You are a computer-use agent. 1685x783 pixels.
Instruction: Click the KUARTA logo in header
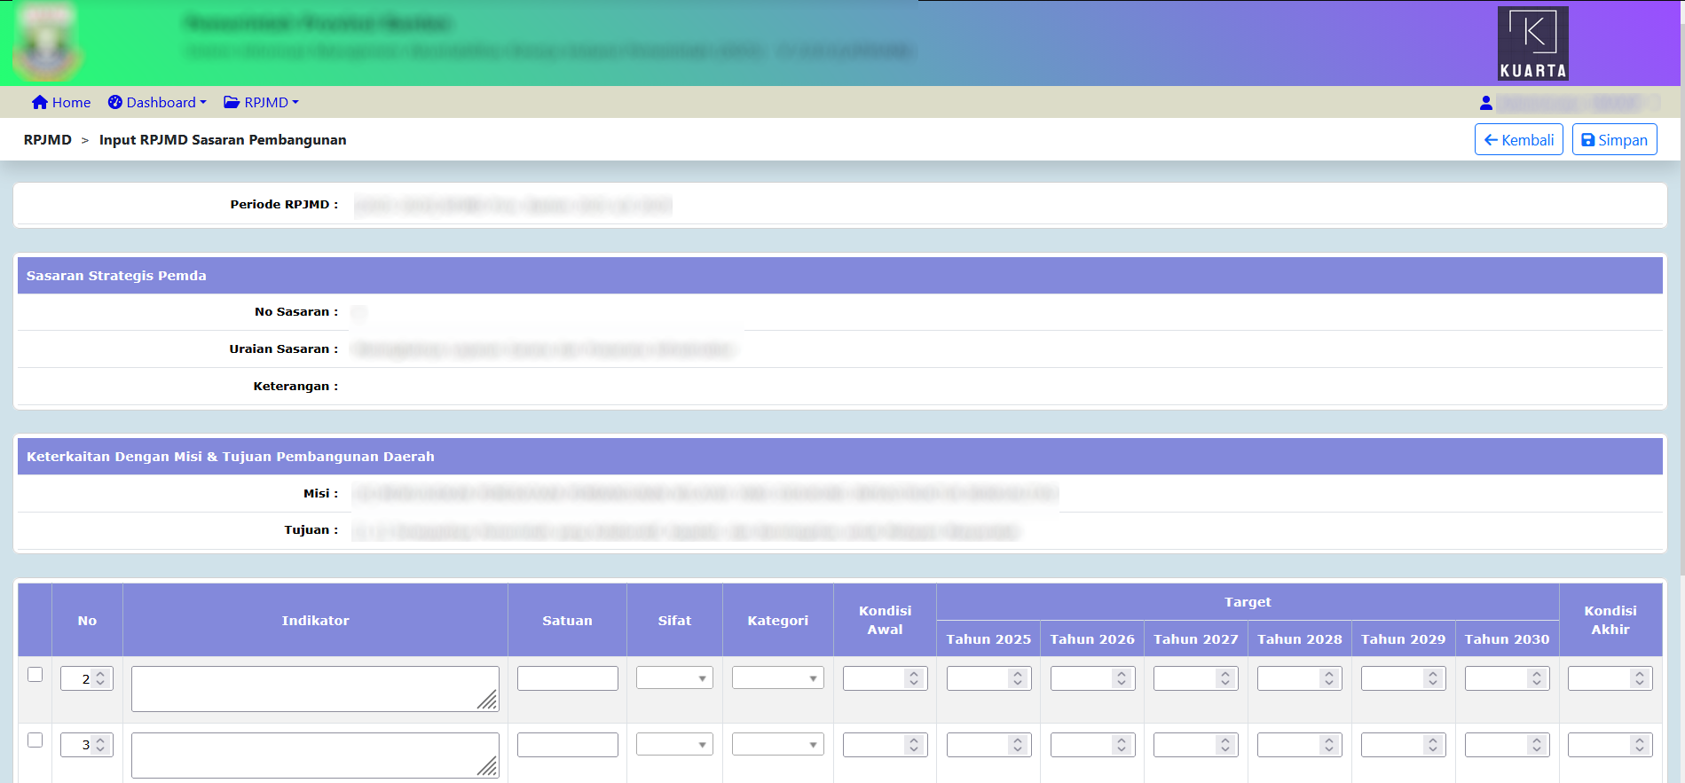point(1532,43)
